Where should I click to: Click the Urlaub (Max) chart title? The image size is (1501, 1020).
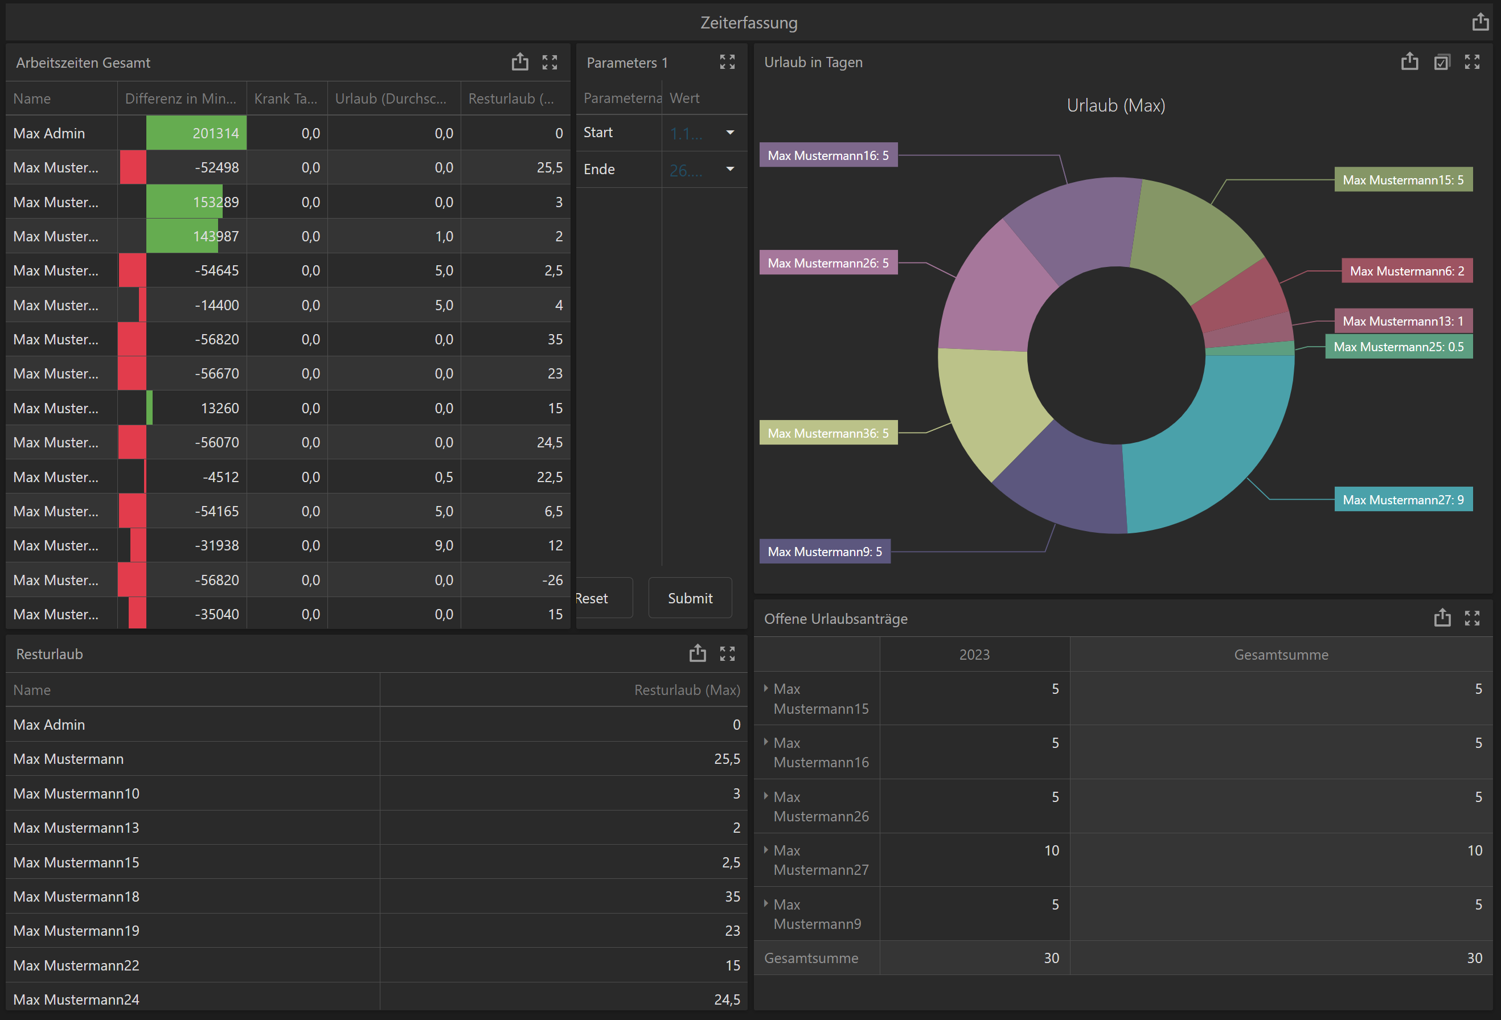coord(1116,105)
